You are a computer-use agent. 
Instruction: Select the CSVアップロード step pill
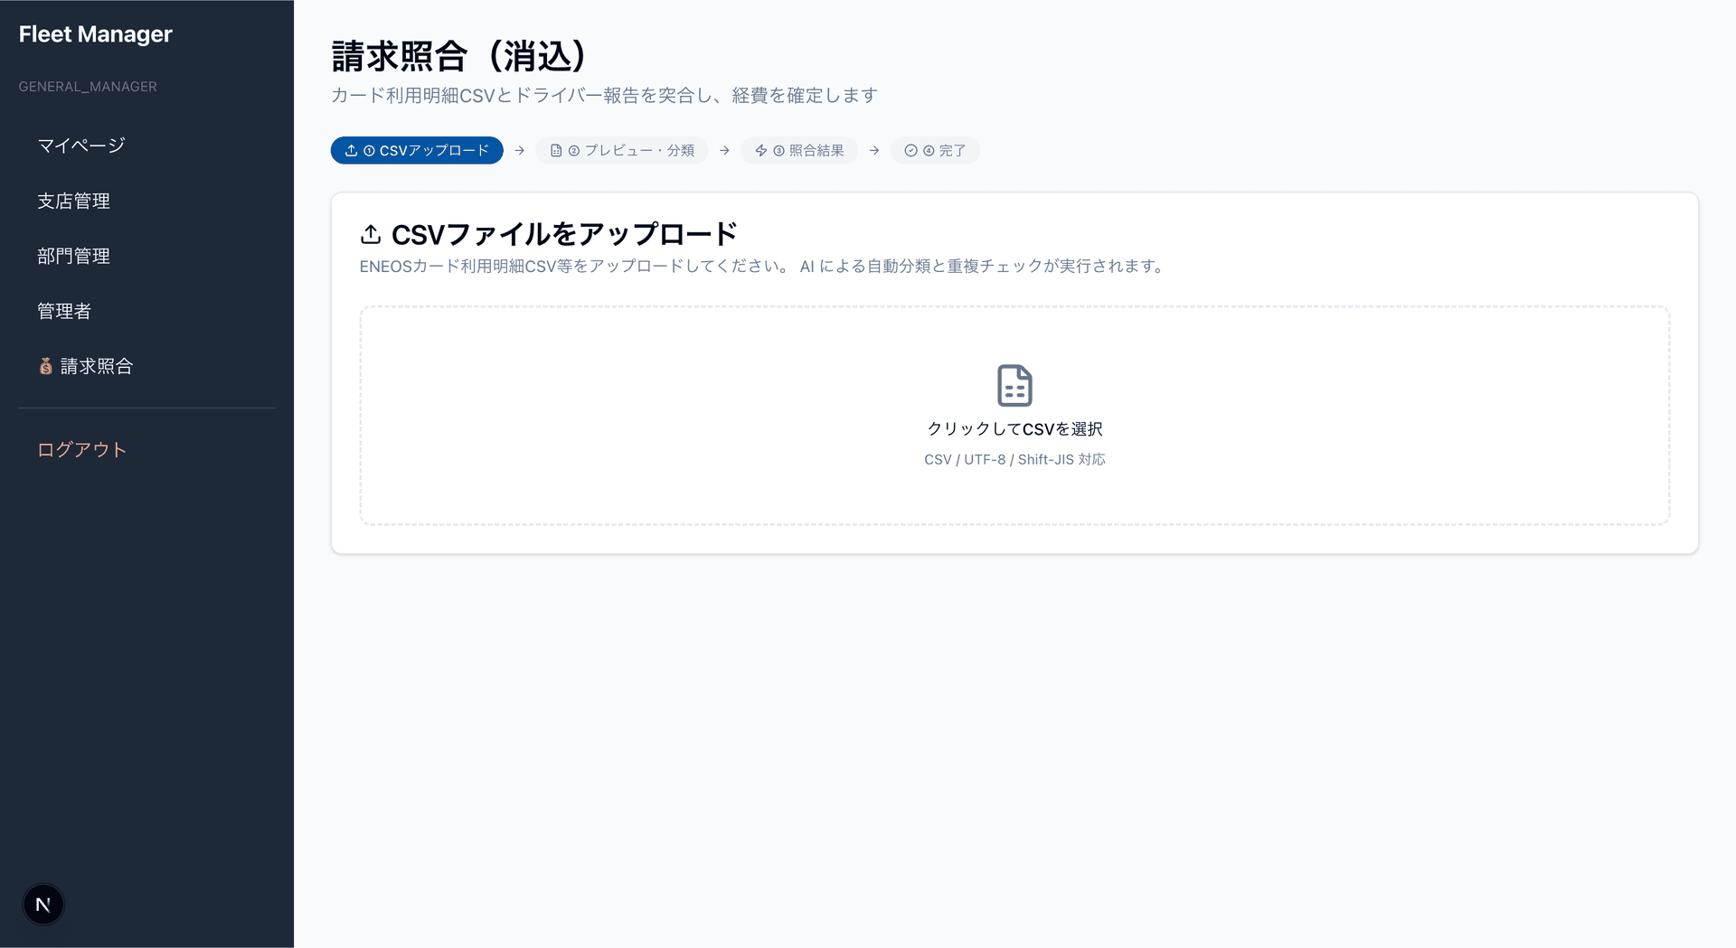pyautogui.click(x=417, y=150)
